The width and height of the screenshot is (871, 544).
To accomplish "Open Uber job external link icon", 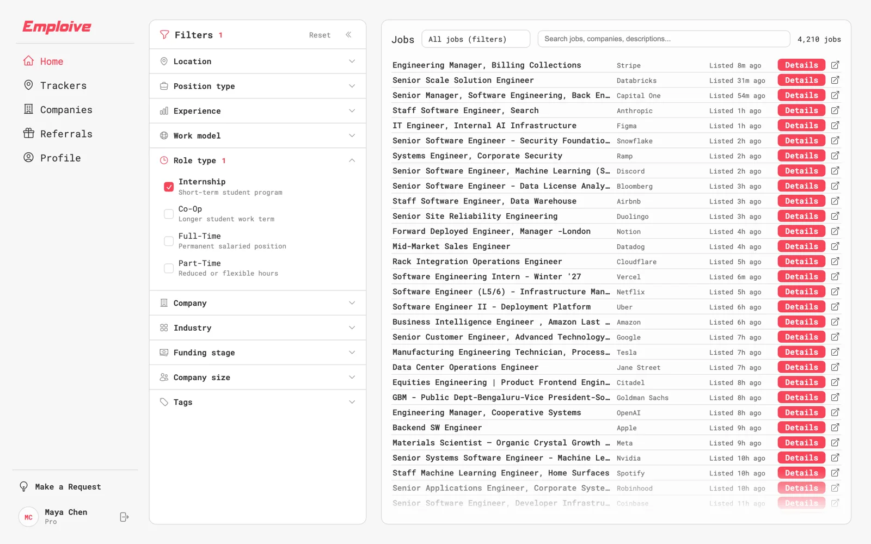I will (835, 307).
